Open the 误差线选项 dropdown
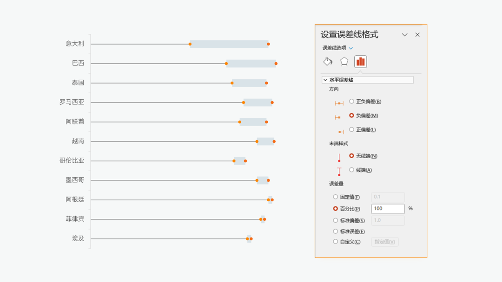 (x=350, y=48)
